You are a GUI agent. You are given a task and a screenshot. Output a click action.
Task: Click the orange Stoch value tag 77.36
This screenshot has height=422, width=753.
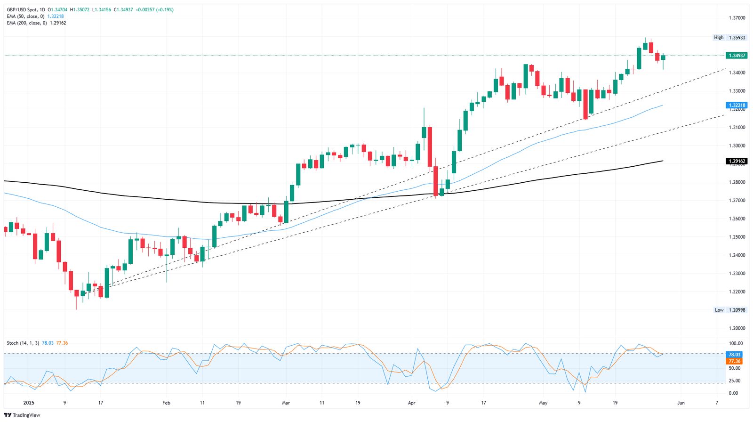click(734, 361)
